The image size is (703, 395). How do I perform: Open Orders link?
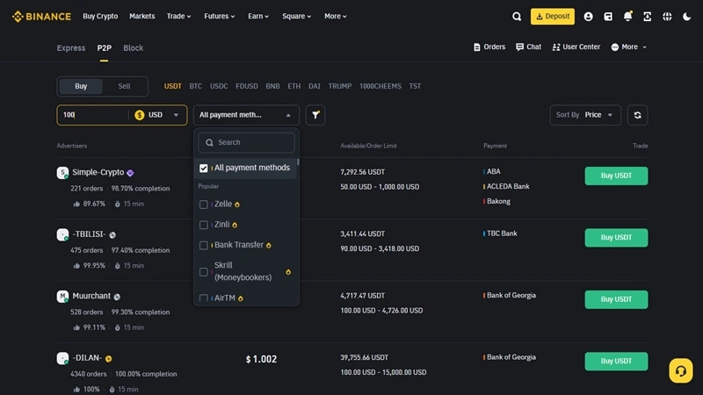click(x=489, y=47)
